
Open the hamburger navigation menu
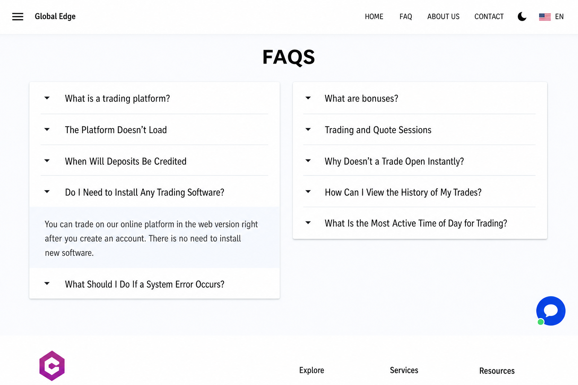18,17
